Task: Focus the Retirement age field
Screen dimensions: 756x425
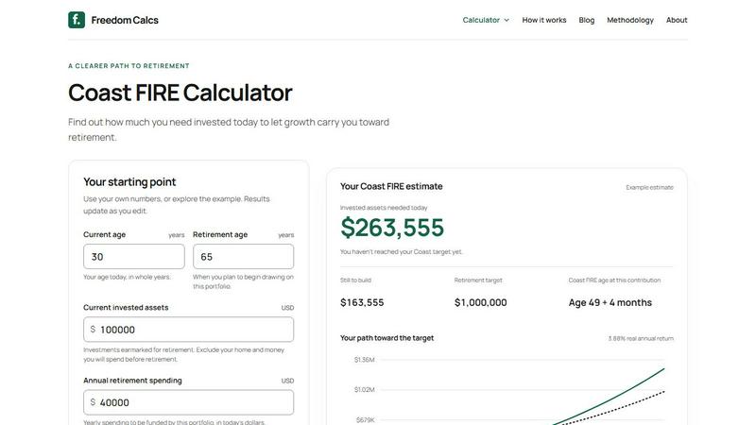Action: 244,256
